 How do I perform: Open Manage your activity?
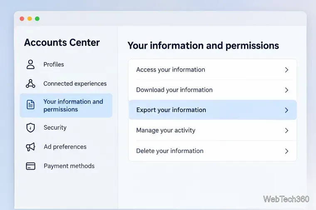[212, 131]
